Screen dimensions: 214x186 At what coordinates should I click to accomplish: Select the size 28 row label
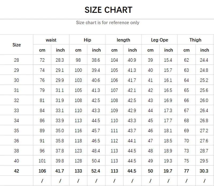tap(17, 60)
